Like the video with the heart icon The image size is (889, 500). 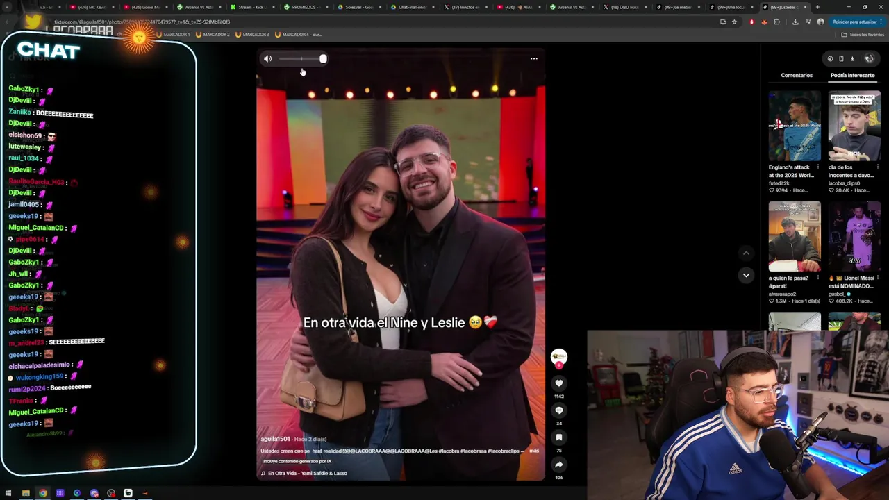(559, 383)
